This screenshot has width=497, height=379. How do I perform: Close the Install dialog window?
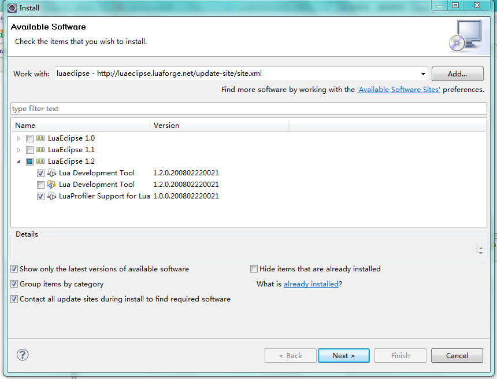tap(477, 5)
